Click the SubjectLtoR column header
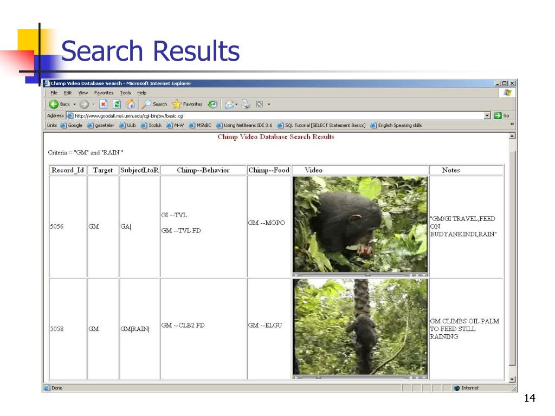This screenshot has height=416, width=555. tap(139, 170)
